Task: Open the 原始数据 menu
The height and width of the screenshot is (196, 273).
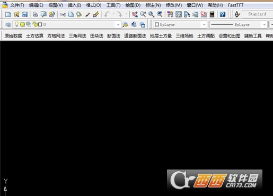Action: pyautogui.click(x=13, y=36)
